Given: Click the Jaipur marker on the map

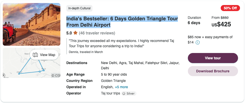Looking at the screenshot, I should click(x=19, y=74).
